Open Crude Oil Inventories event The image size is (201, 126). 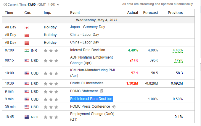click(87, 83)
